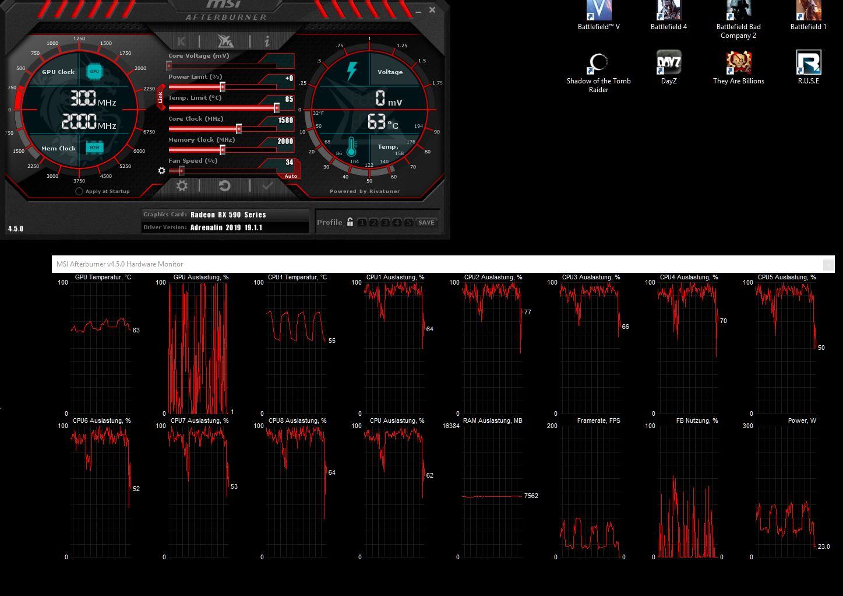The width and height of the screenshot is (843, 596).
Task: Open Afterburner settings gear below the sliders
Action: pyautogui.click(x=182, y=185)
